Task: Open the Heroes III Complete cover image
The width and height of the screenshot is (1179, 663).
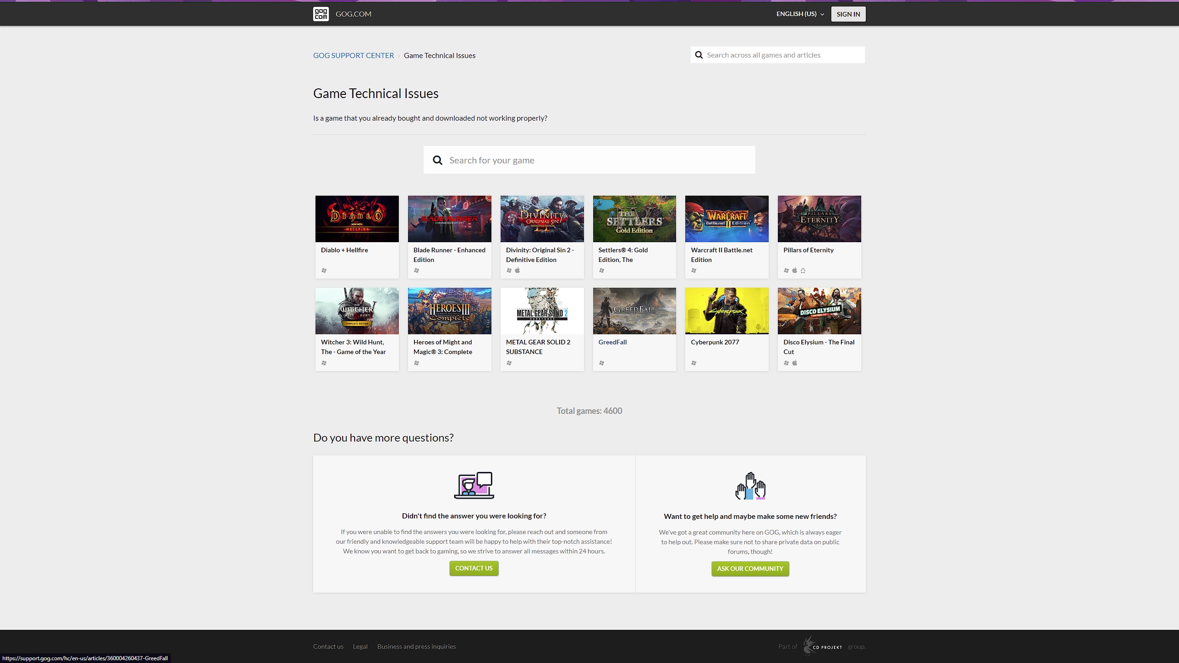Action: [449, 311]
